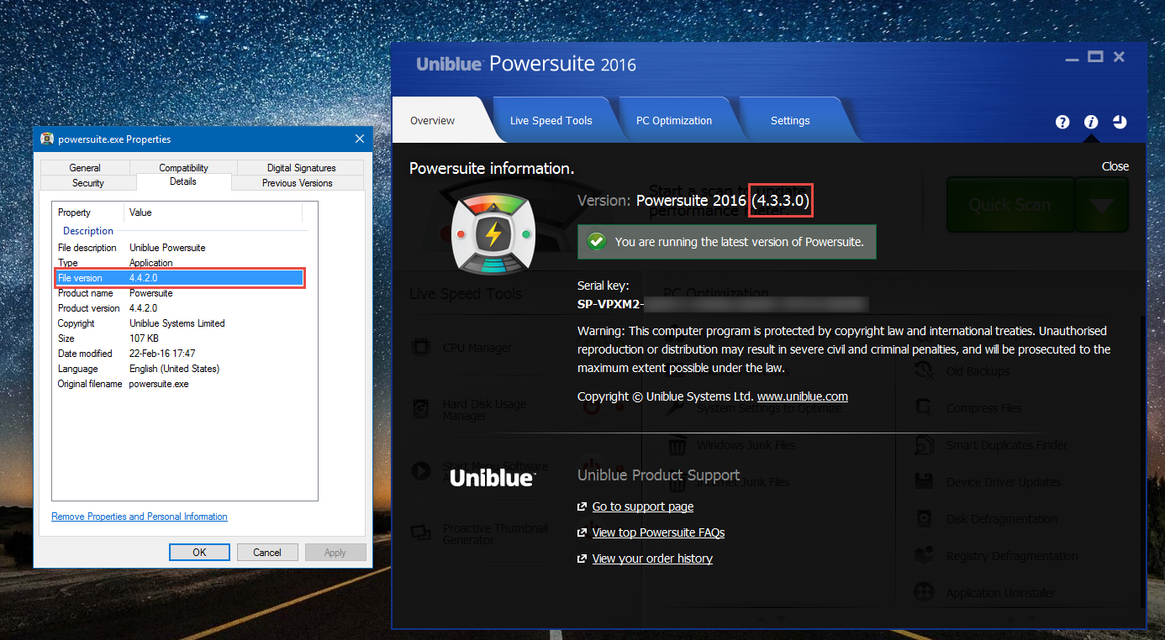Open the Live Speed Tools tab
The height and width of the screenshot is (640, 1165).
[x=551, y=120]
